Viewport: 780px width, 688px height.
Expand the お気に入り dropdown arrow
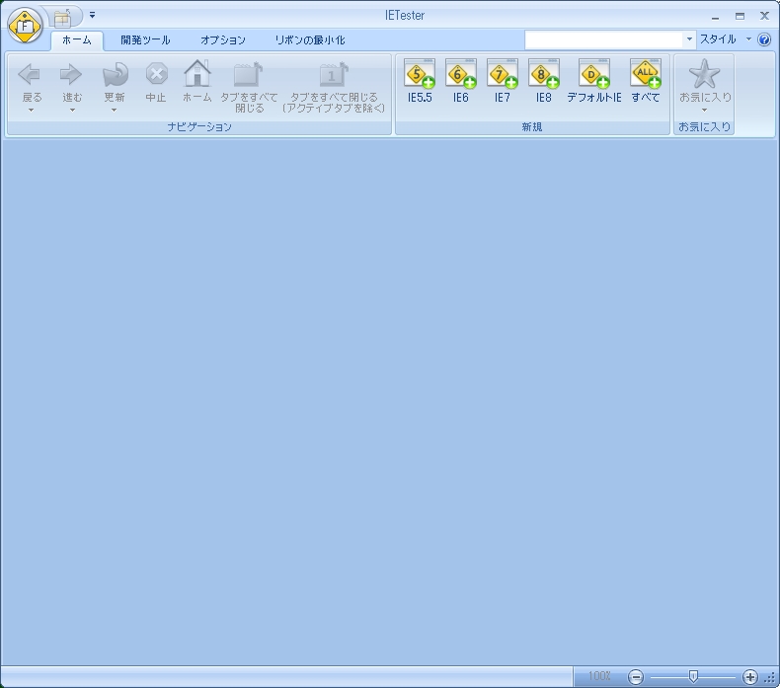point(704,110)
